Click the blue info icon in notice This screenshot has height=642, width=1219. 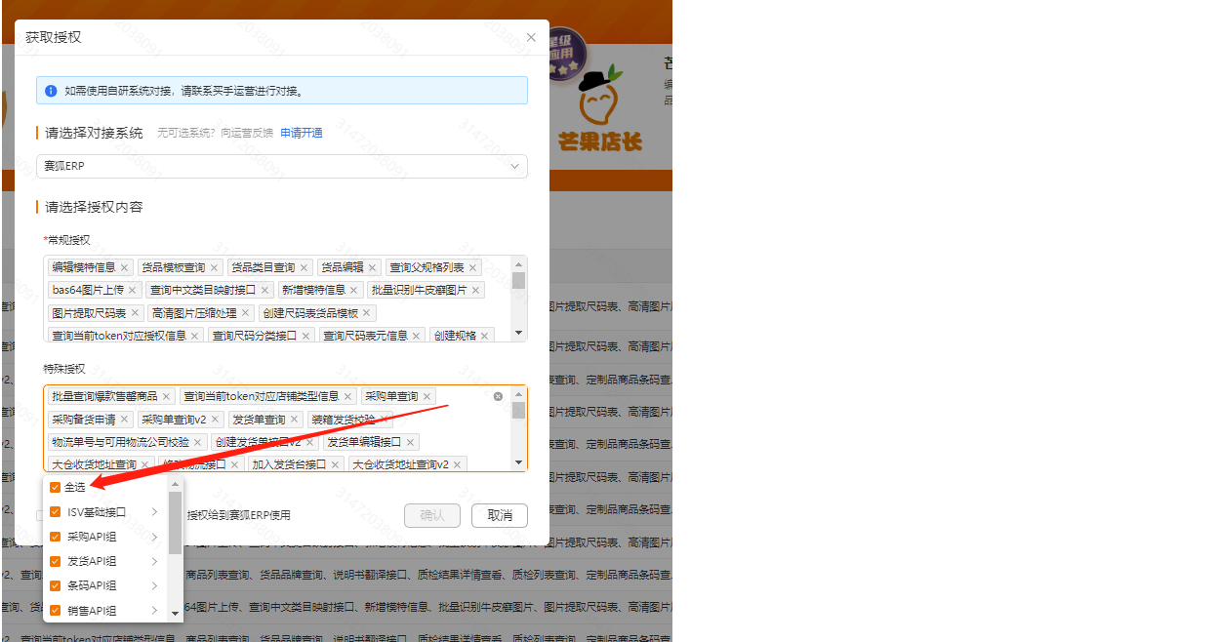[x=51, y=91]
